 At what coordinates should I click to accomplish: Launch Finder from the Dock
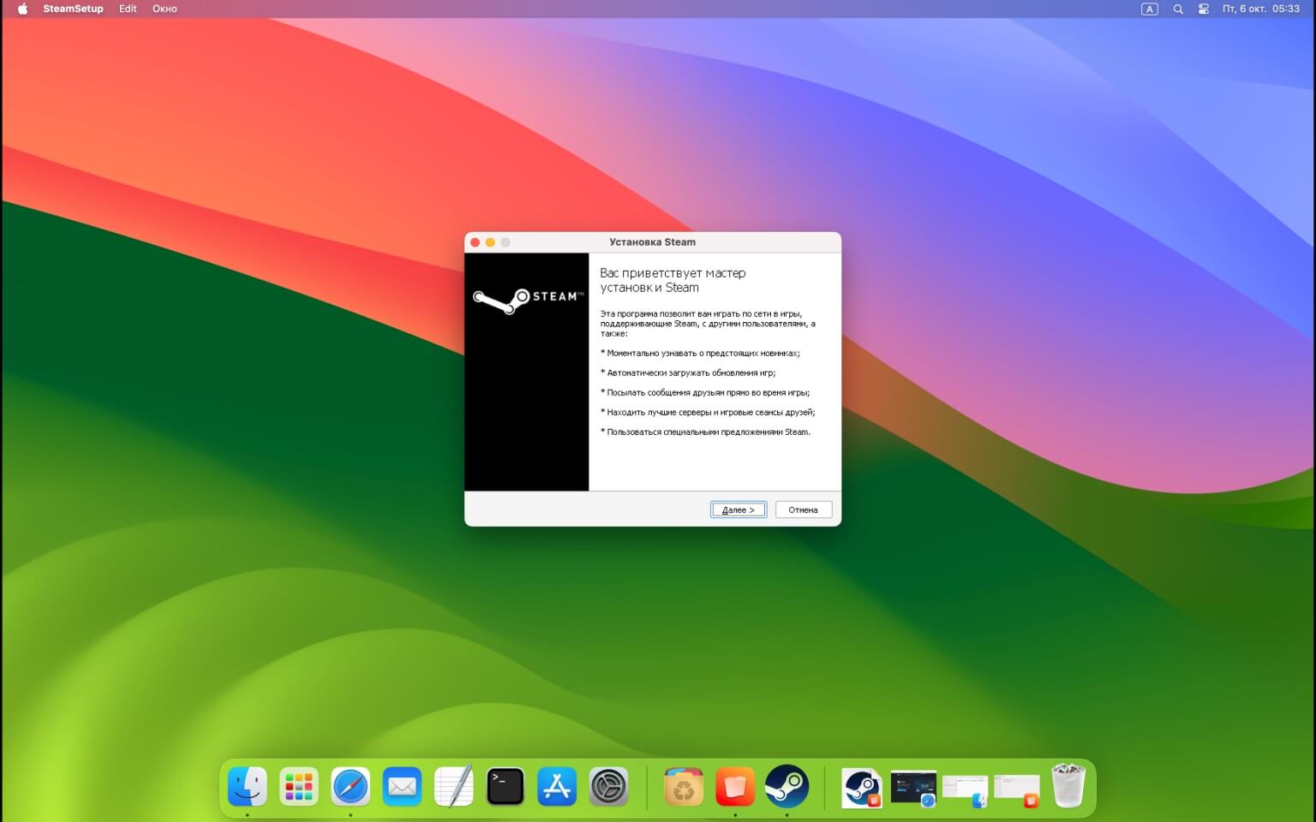point(248,786)
